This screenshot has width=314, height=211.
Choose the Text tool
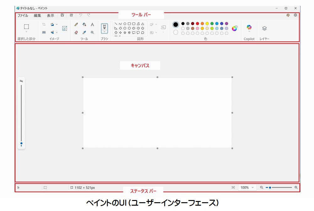(x=92, y=24)
